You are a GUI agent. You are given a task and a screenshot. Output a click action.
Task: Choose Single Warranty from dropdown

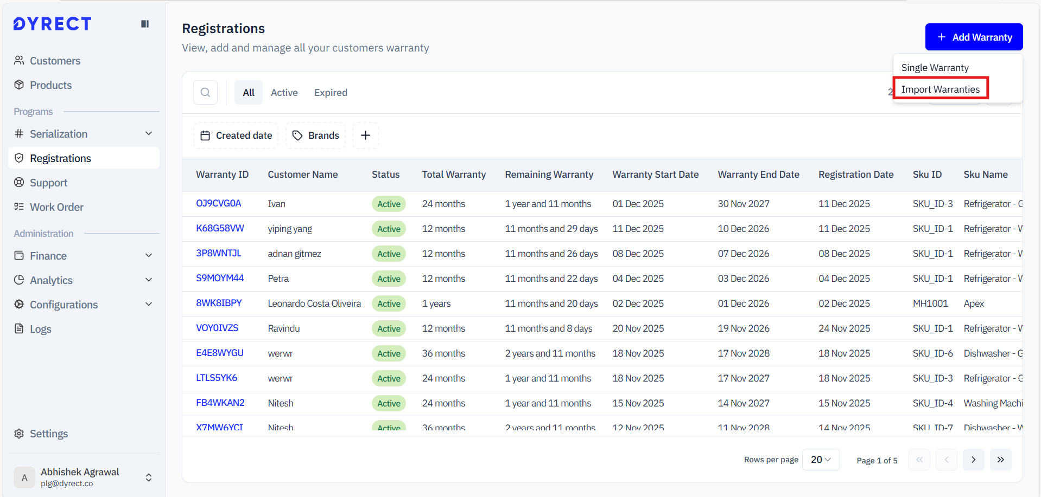tap(935, 68)
